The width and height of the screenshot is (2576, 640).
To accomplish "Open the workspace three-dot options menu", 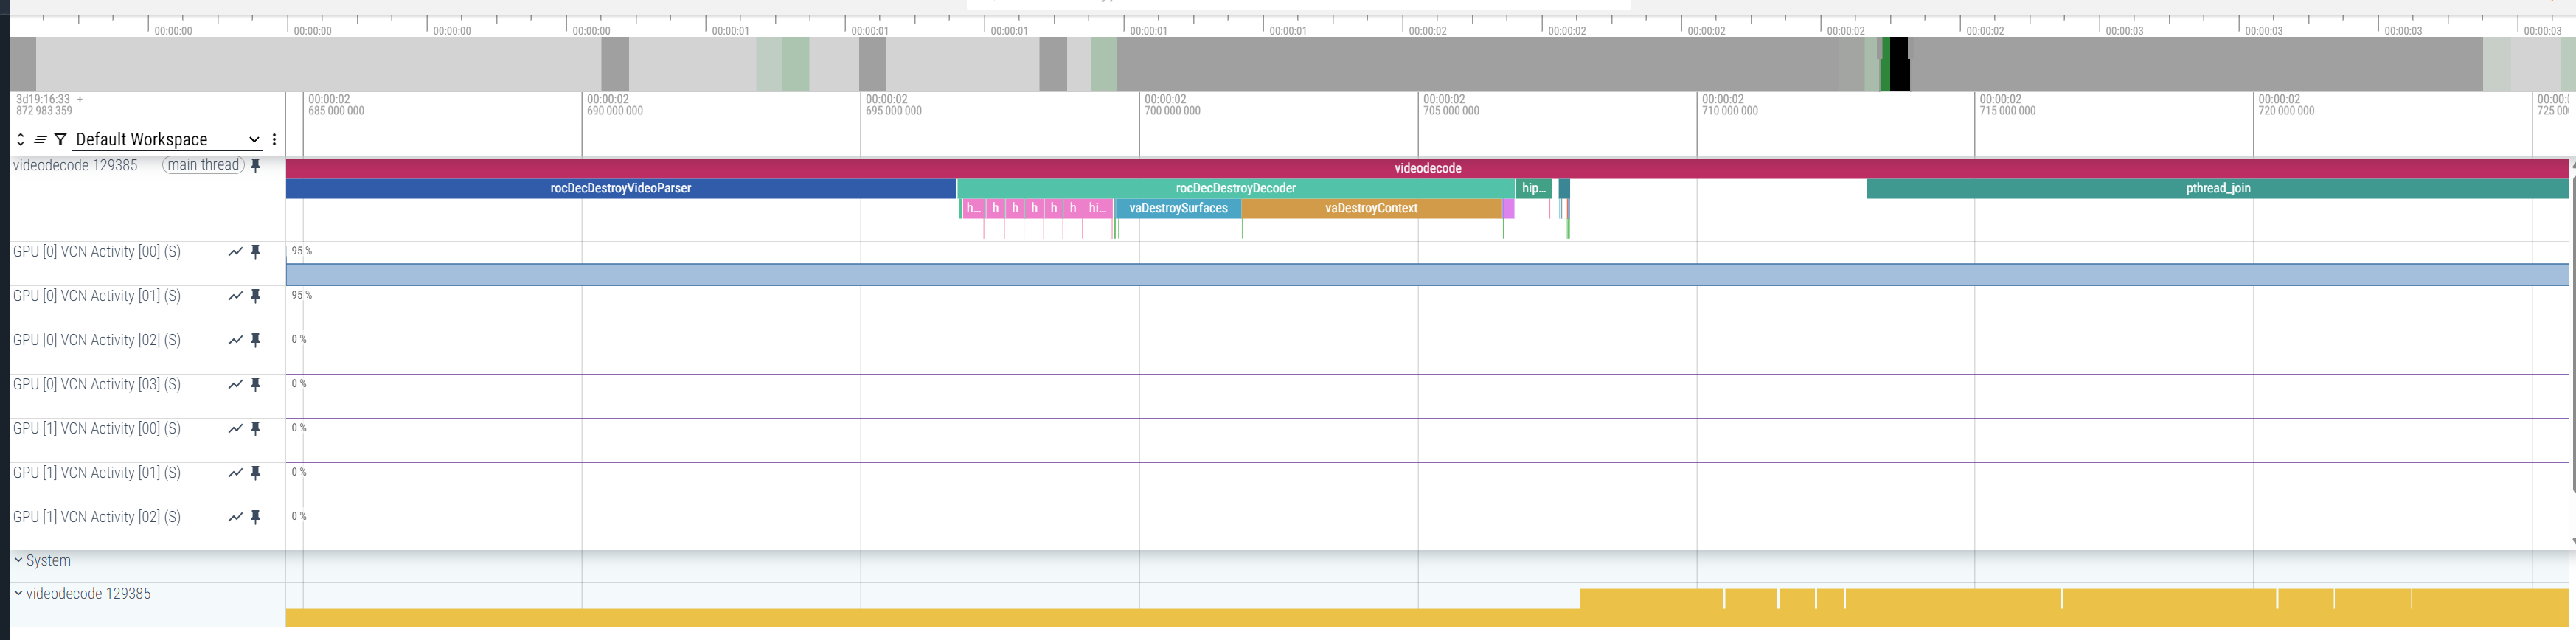I will pos(274,140).
